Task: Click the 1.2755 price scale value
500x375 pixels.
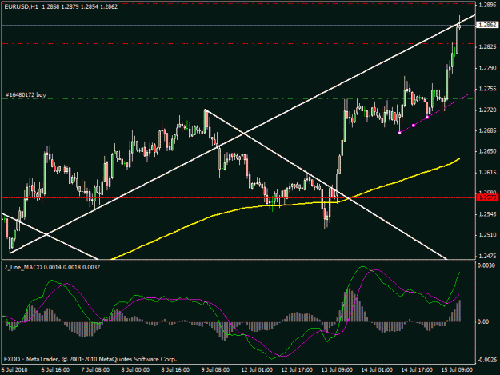Action: (x=488, y=89)
